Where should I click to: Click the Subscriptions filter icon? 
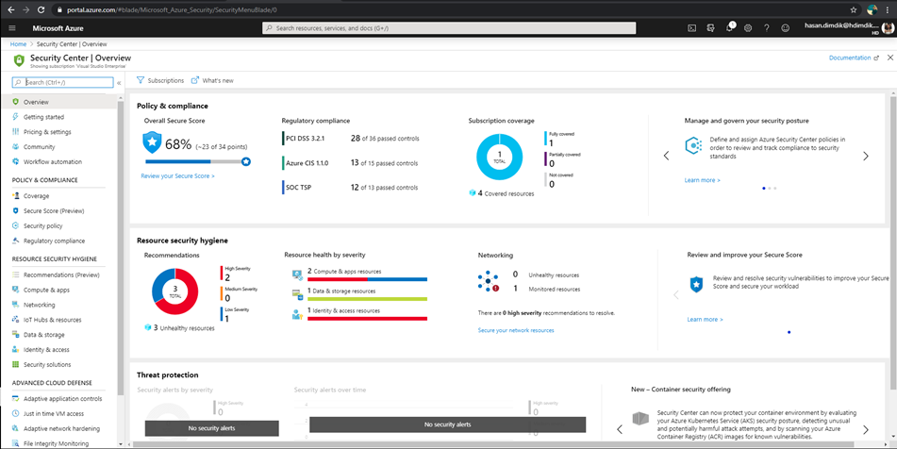click(141, 80)
